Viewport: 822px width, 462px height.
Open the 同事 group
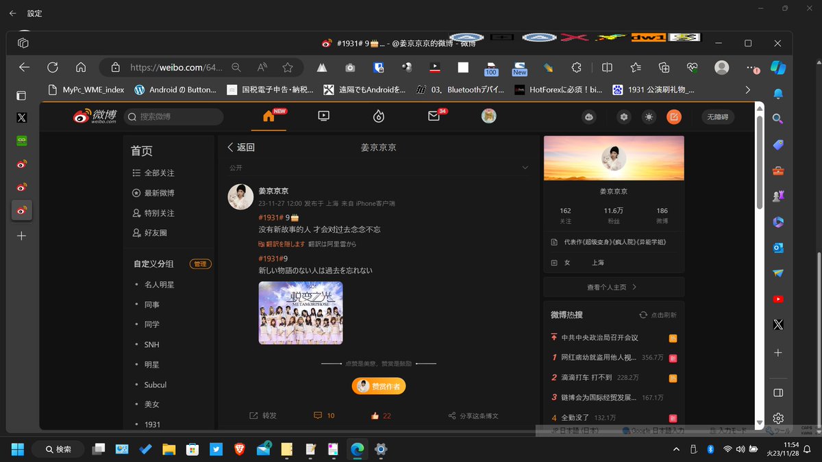[x=152, y=305]
